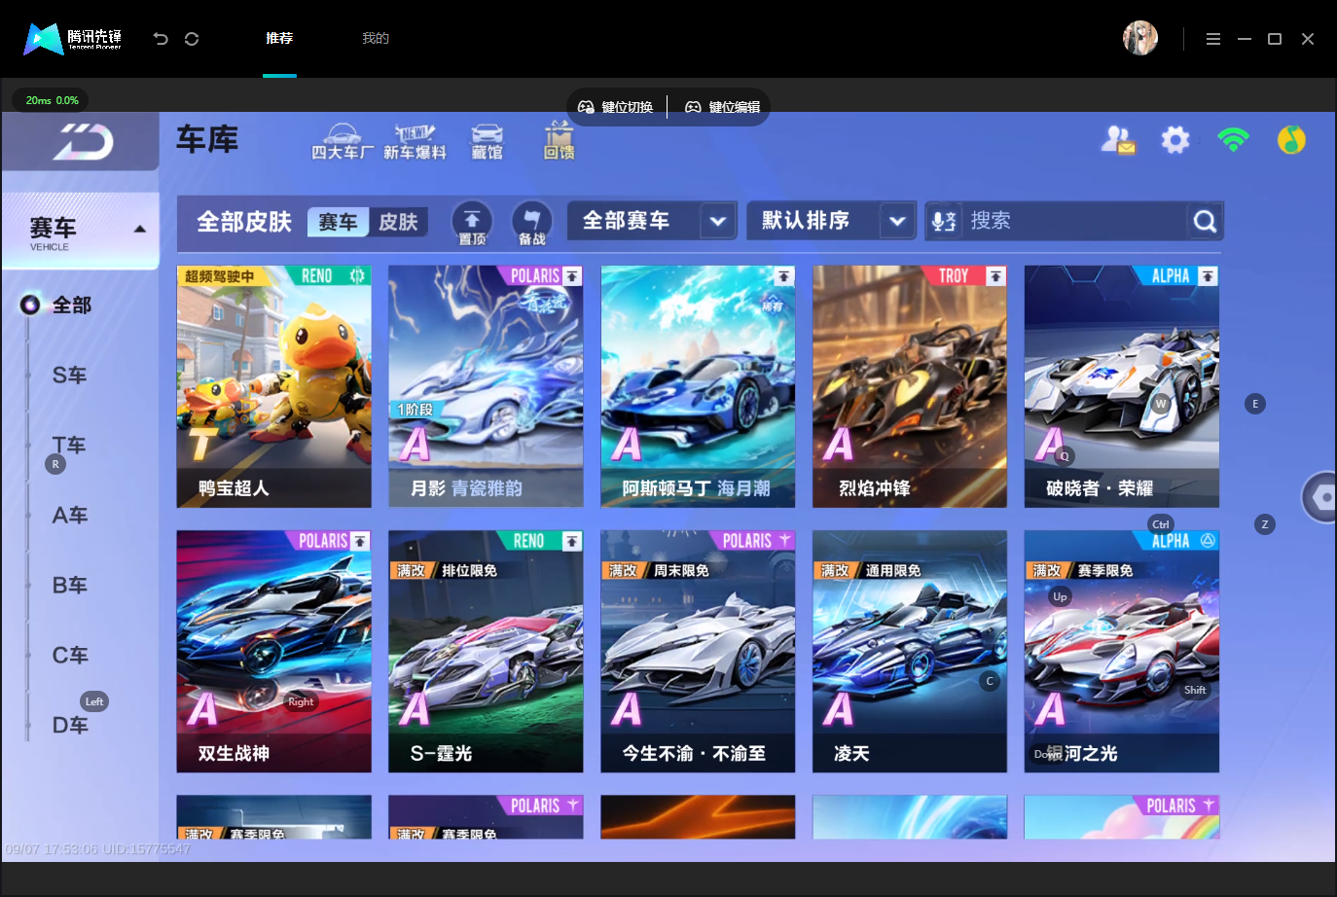The image size is (1337, 897).
Task: Select the 阿斯顿马丁 海月潮 card
Action: pos(698,386)
